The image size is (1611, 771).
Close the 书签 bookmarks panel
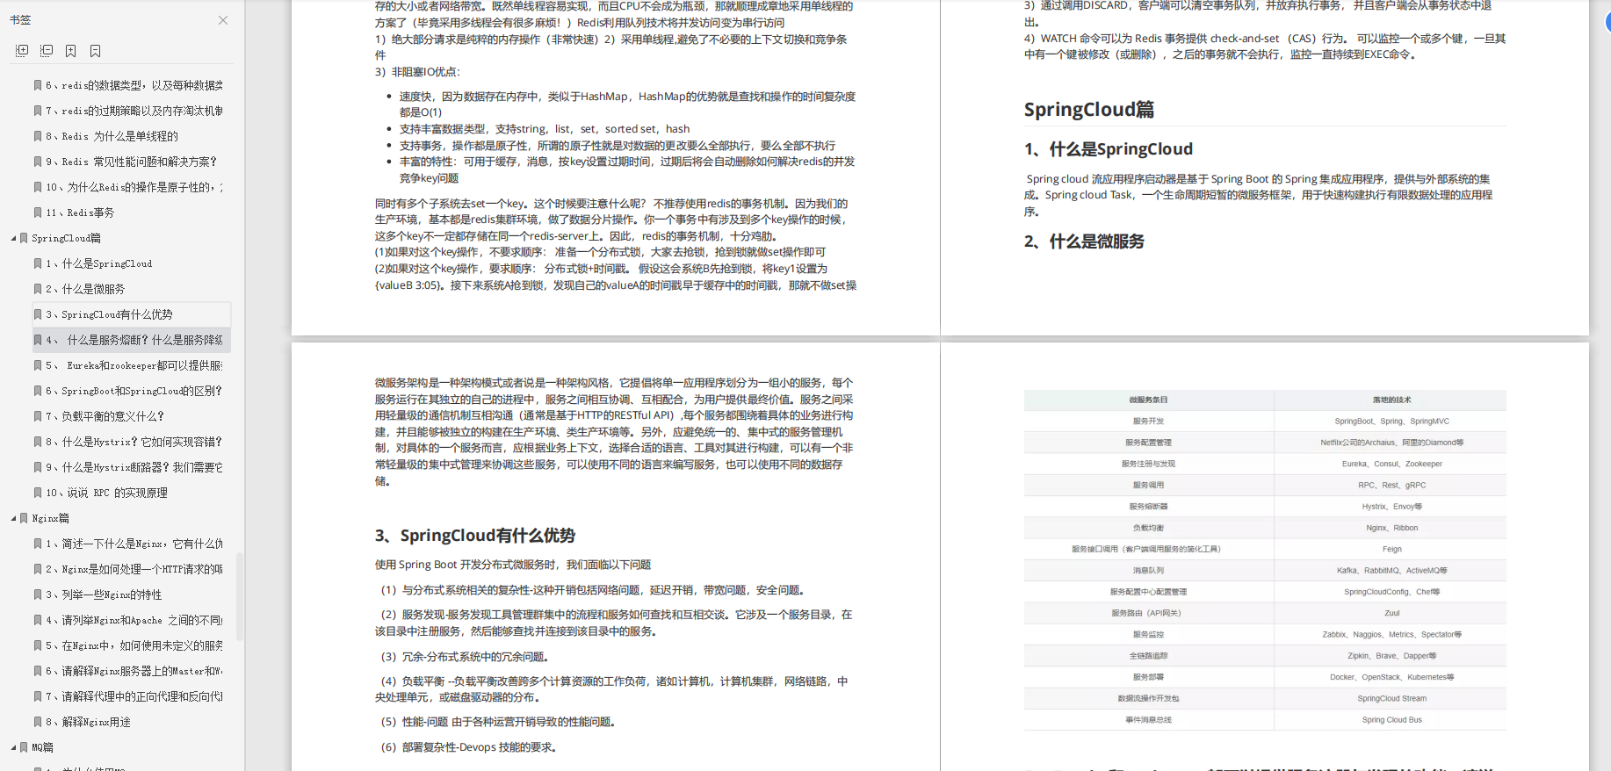coord(223,20)
